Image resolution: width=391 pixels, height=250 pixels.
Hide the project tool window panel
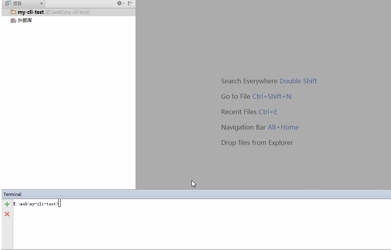(x=130, y=3)
